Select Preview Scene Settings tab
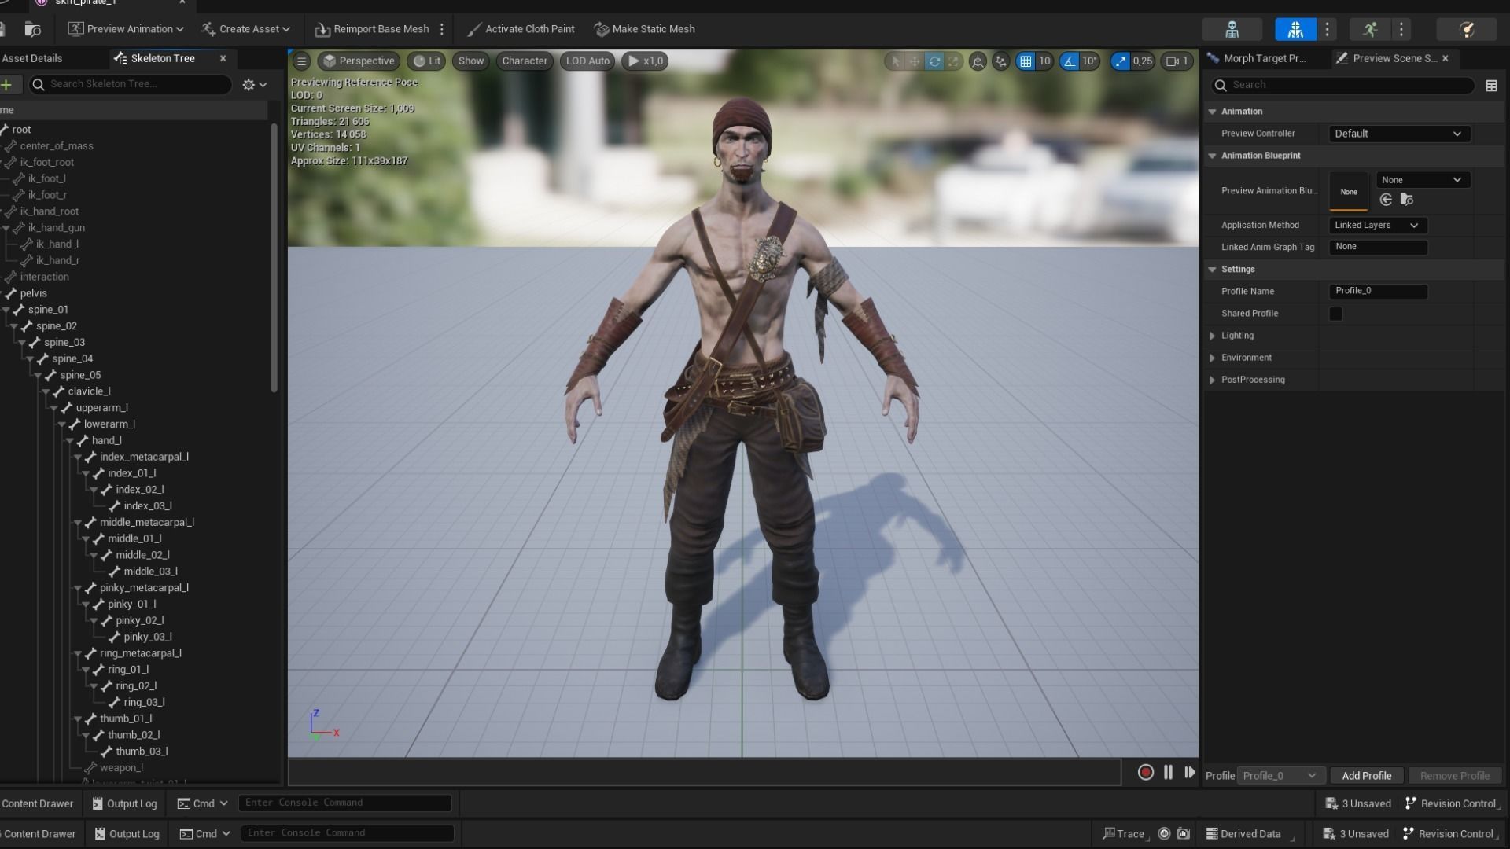 pyautogui.click(x=1394, y=58)
